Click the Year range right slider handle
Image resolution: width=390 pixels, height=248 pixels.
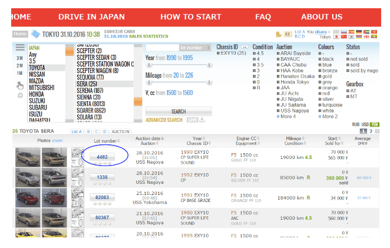pyautogui.click(x=209, y=65)
